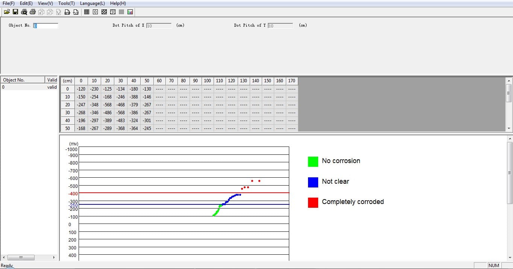The height and width of the screenshot is (269, 513).
Task: Select object 0 in the object list
Action: pos(23,87)
